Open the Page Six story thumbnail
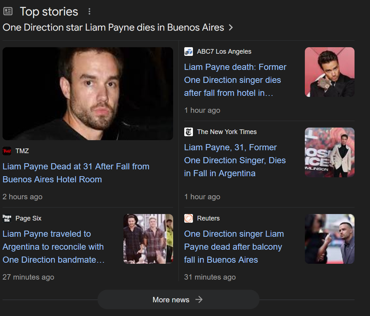The width and height of the screenshot is (370, 316). [x=148, y=239]
